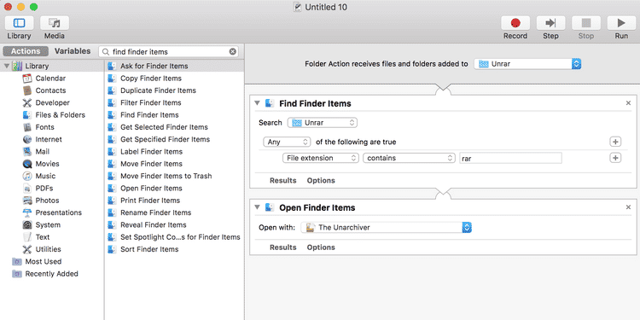640x320 pixels.
Task: Select the Developer category icon
Action: pyautogui.click(x=27, y=103)
